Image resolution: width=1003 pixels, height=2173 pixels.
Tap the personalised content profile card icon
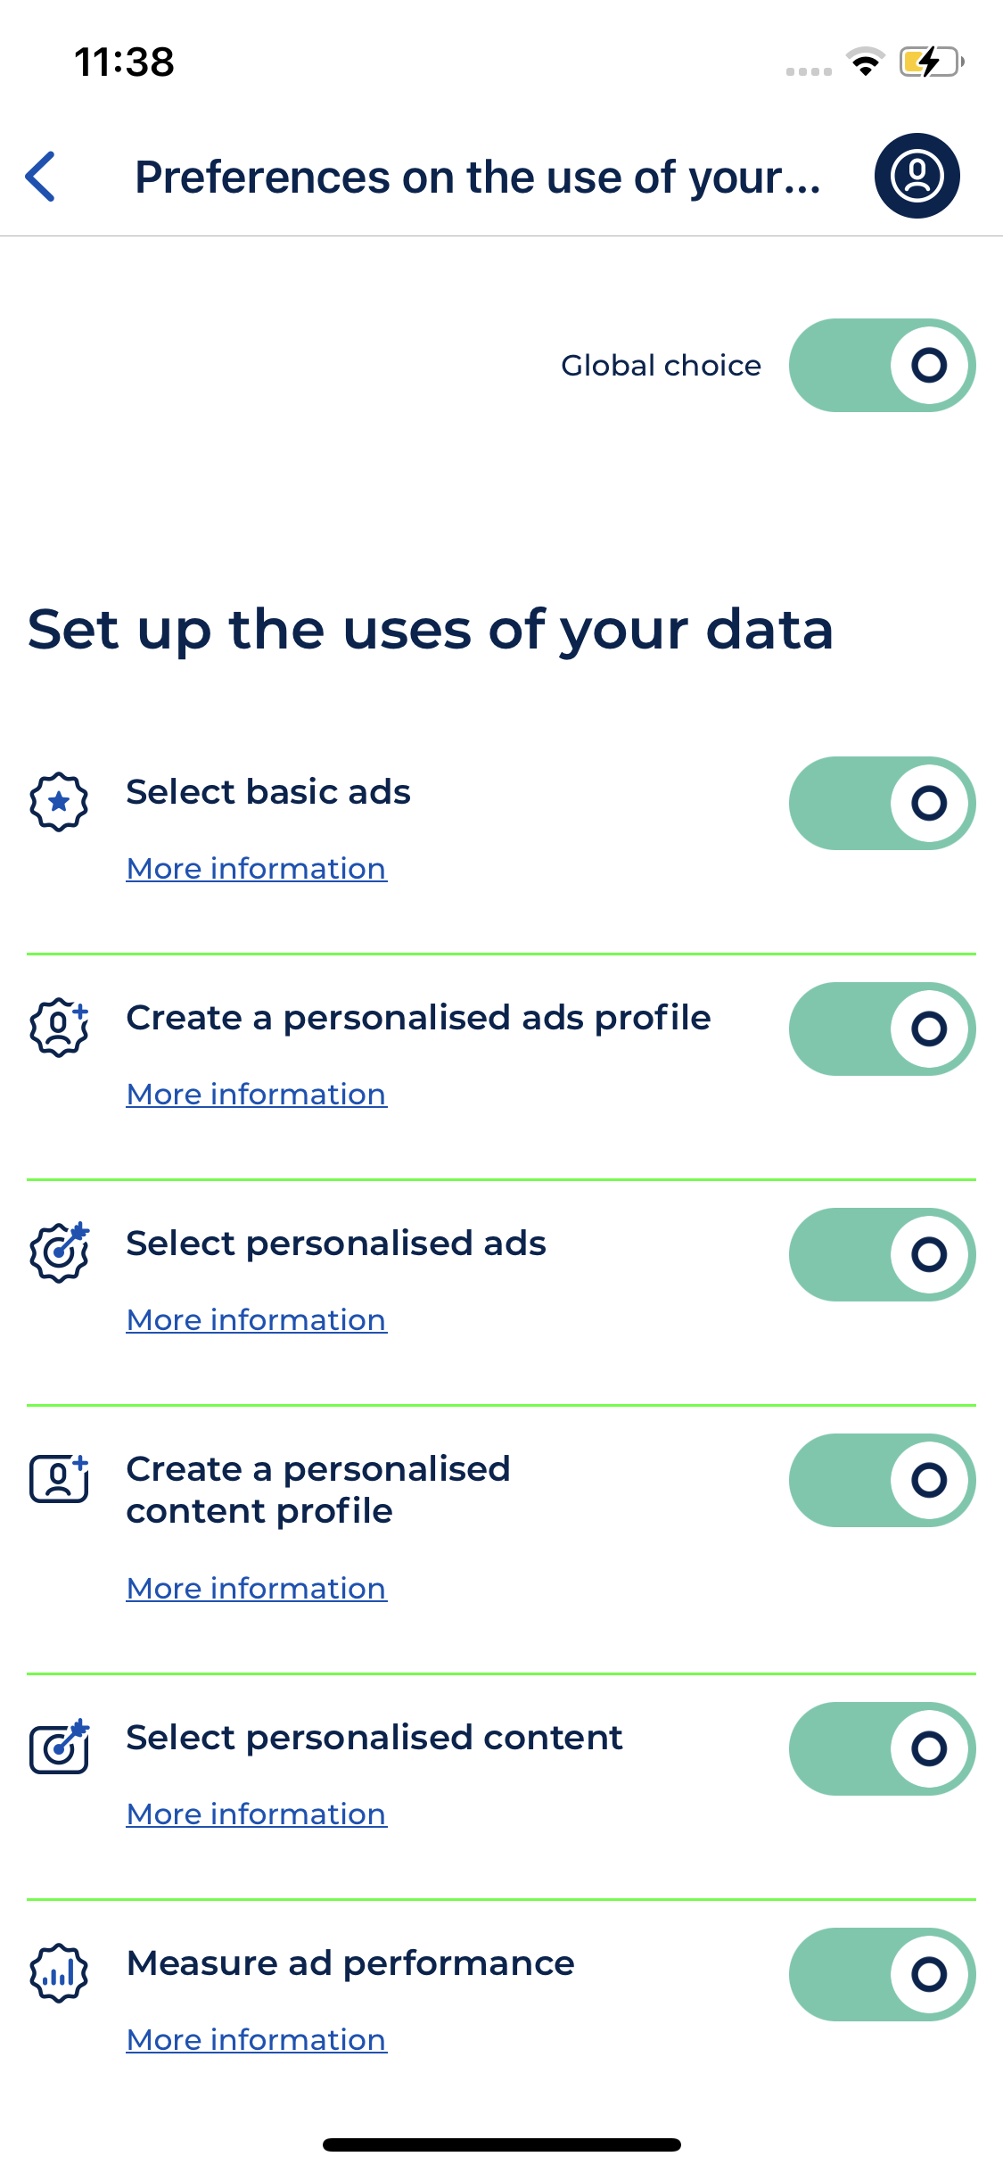[59, 1479]
